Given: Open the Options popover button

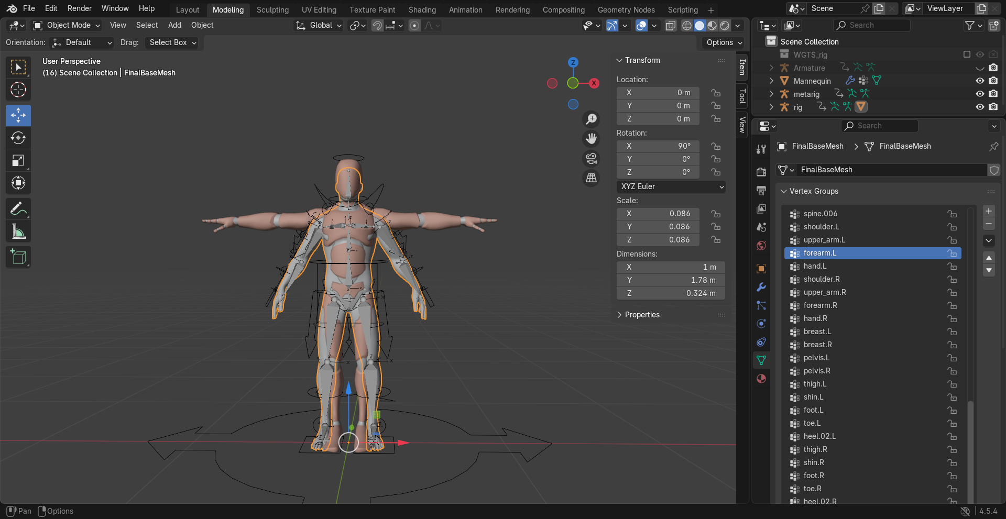Looking at the screenshot, I should click(x=724, y=42).
